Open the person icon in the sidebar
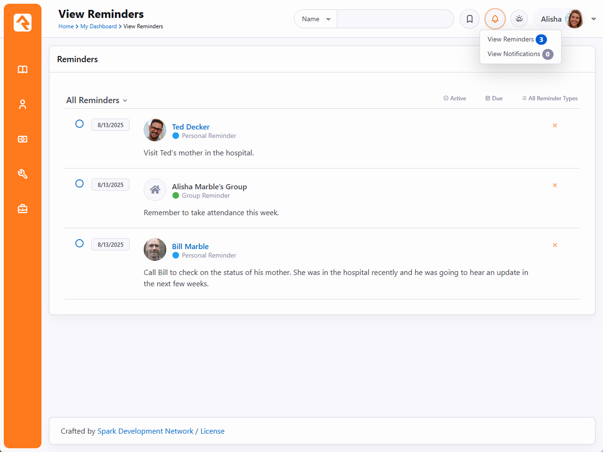Viewport: 603px width, 452px height. click(x=23, y=105)
